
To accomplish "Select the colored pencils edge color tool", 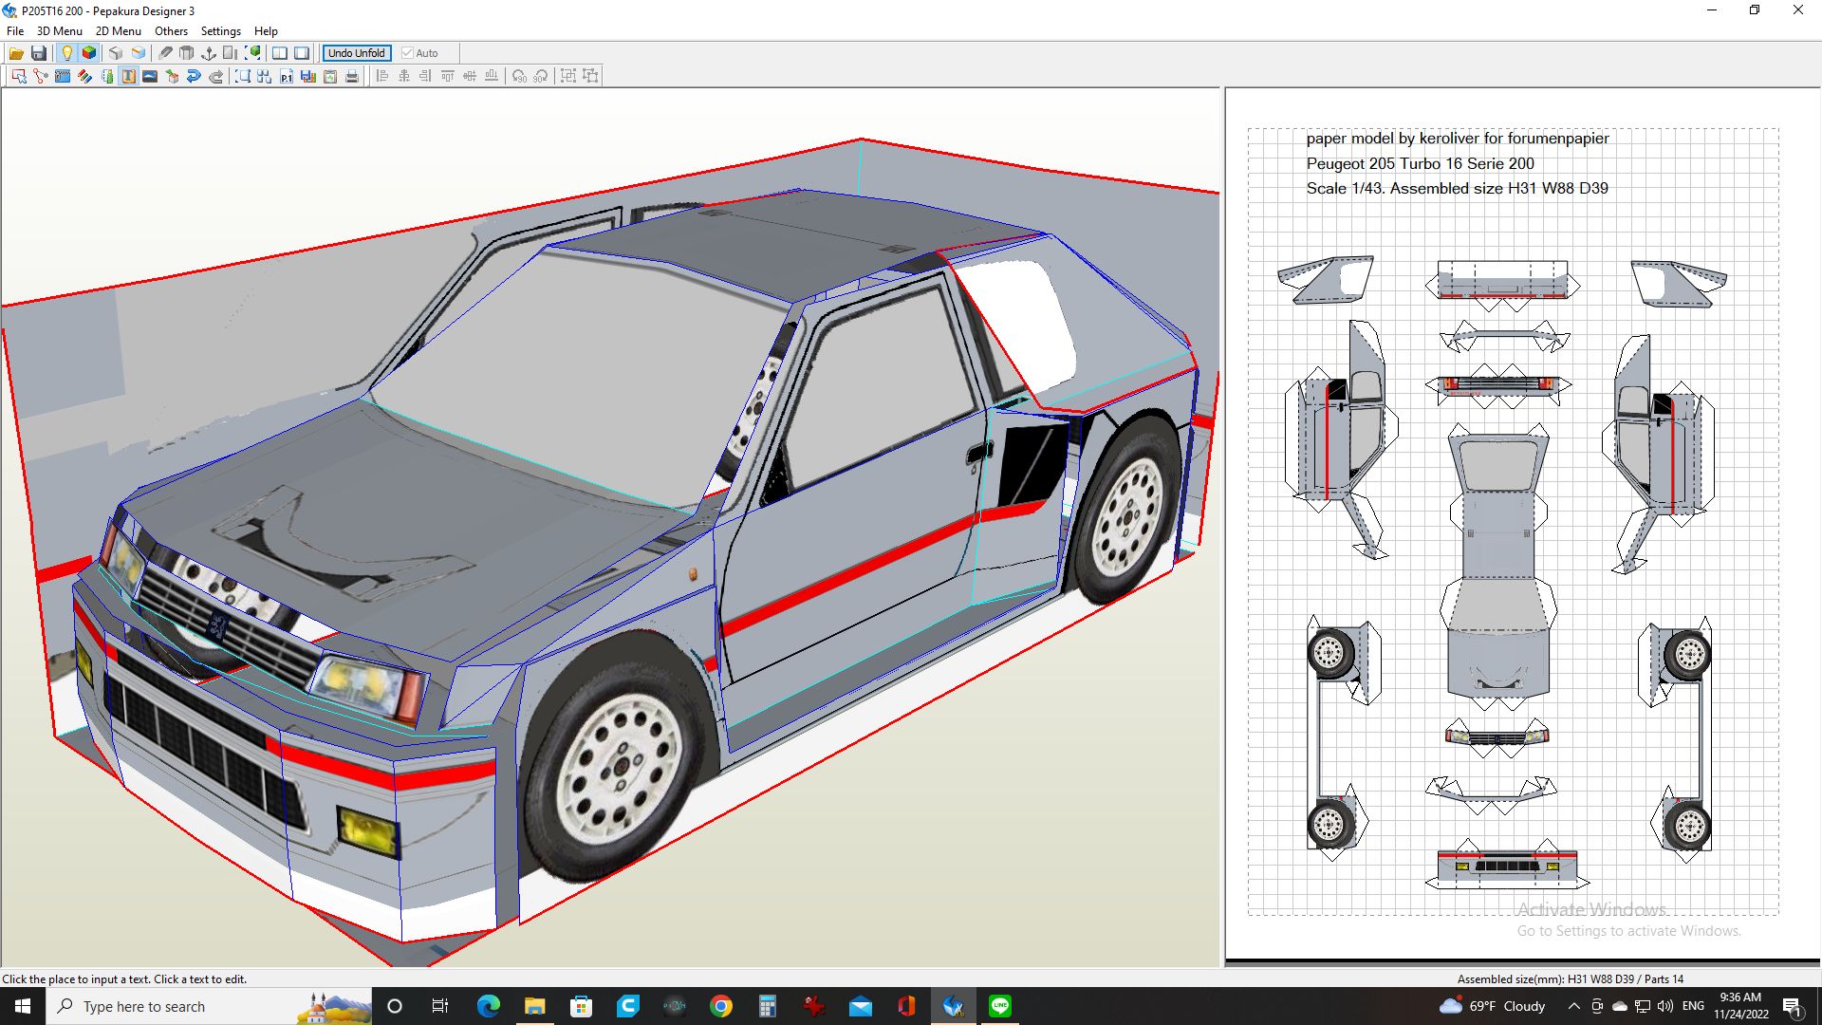I will 84,76.
